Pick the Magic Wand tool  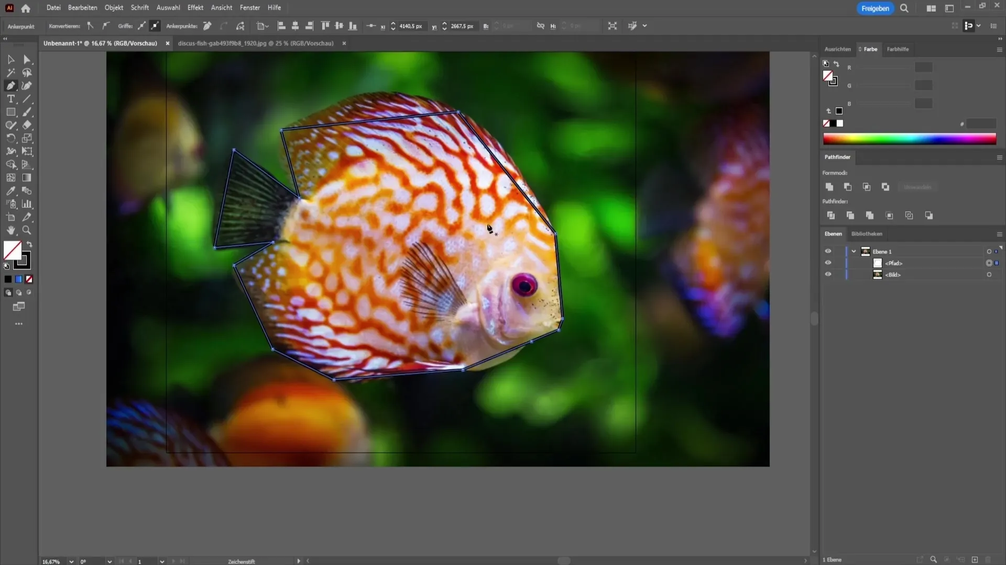[x=10, y=73]
